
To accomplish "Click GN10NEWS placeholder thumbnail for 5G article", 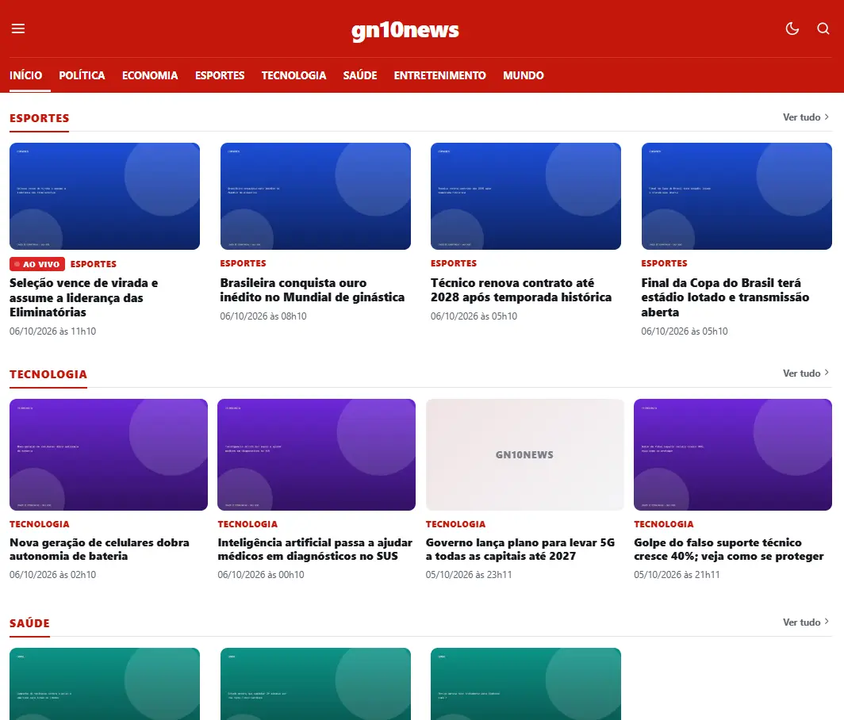I will pyautogui.click(x=524, y=454).
